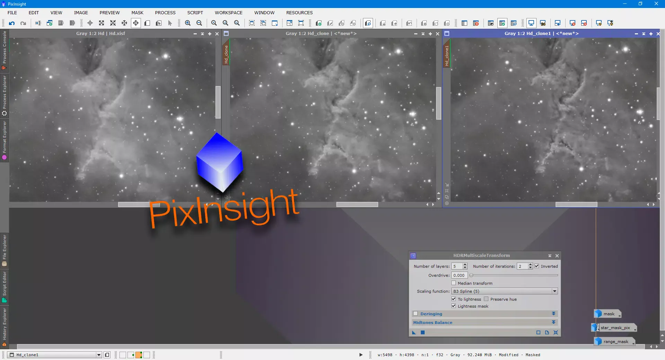Reset HDRMultiscaleTransform parameters icon
Viewport: 665px width, 360px height.
(x=556, y=333)
